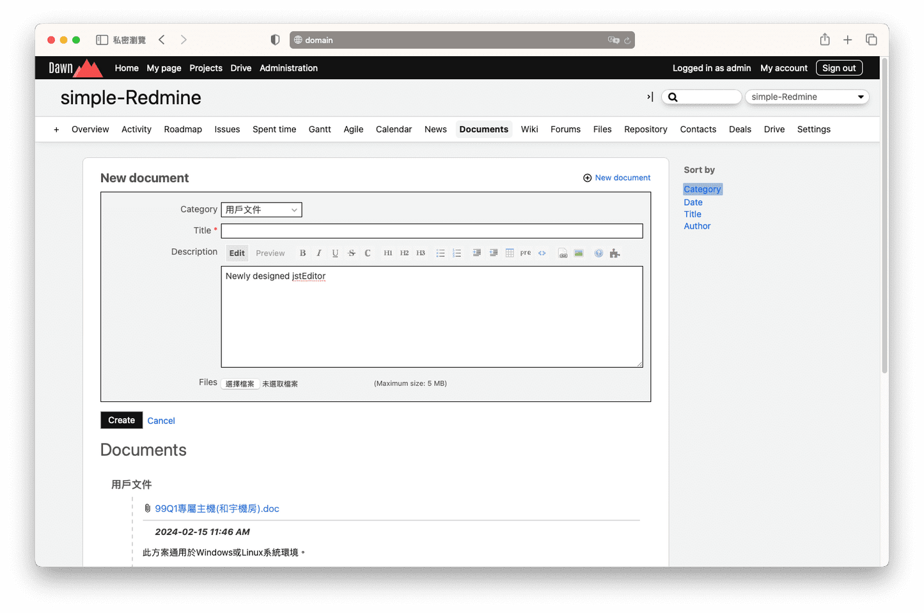Insert a bulleted list in the description
This screenshot has width=924, height=613.
(441, 252)
